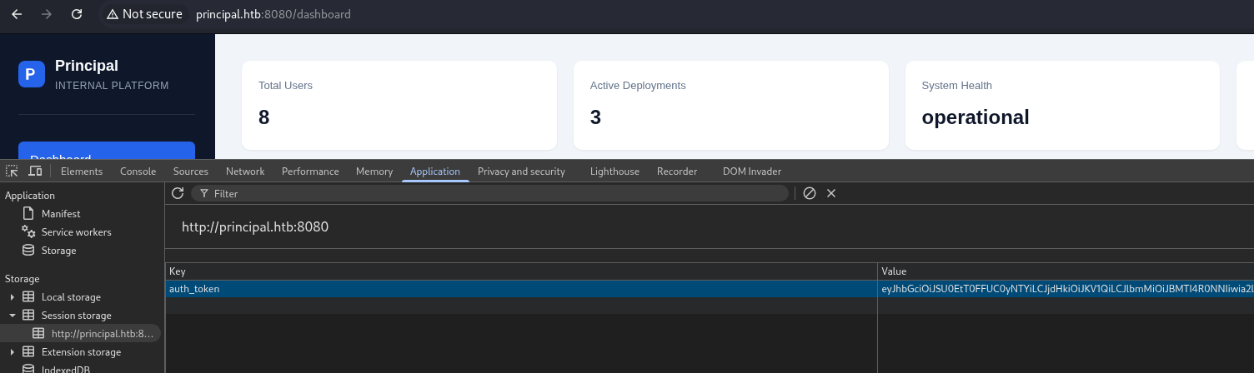Image resolution: width=1254 pixels, height=373 pixels.
Task: Reload the page with the refresh icon
Action: [77, 14]
